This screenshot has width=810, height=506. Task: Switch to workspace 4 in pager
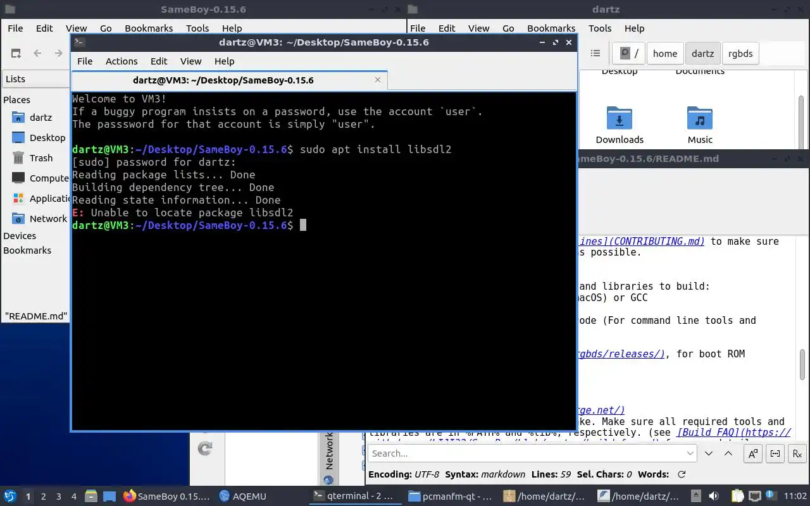[74, 497]
